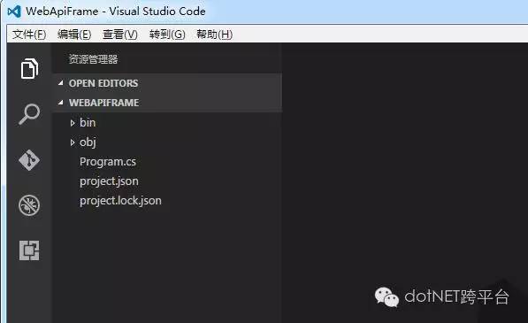Click the OPEN EDITORS header label
The image size is (528, 323).
pyautogui.click(x=103, y=83)
